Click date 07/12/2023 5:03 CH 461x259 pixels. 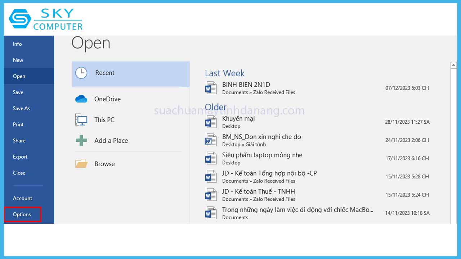point(407,88)
